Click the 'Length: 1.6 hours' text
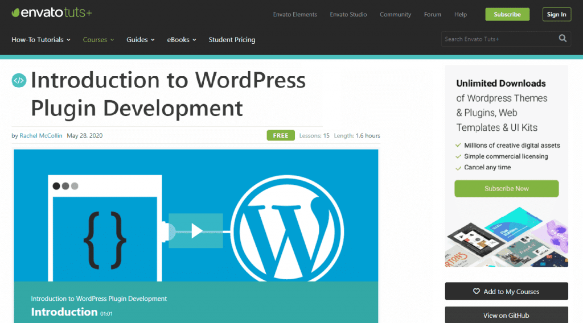Viewport: 583px width, 323px height. 357,135
